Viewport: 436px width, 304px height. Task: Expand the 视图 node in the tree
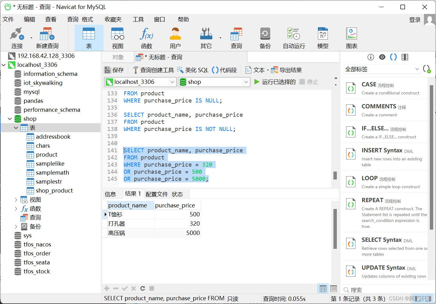(16, 200)
